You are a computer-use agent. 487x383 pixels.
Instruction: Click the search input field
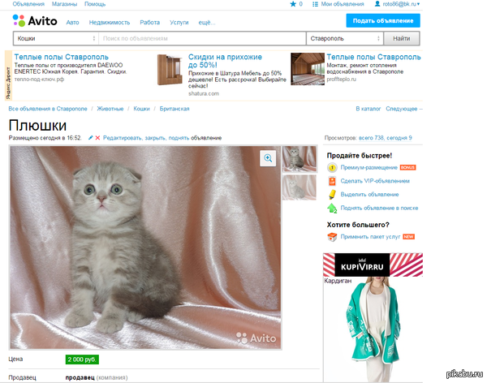click(202, 38)
